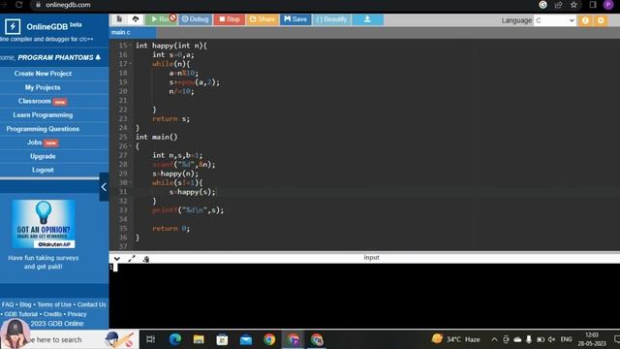The width and height of the screenshot is (620, 349).
Task: Collapse the sidebar with the arrow handle
Action: pyautogui.click(x=104, y=187)
